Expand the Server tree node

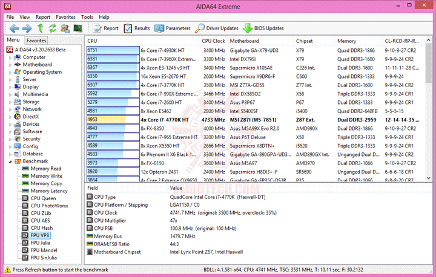tap(10, 80)
